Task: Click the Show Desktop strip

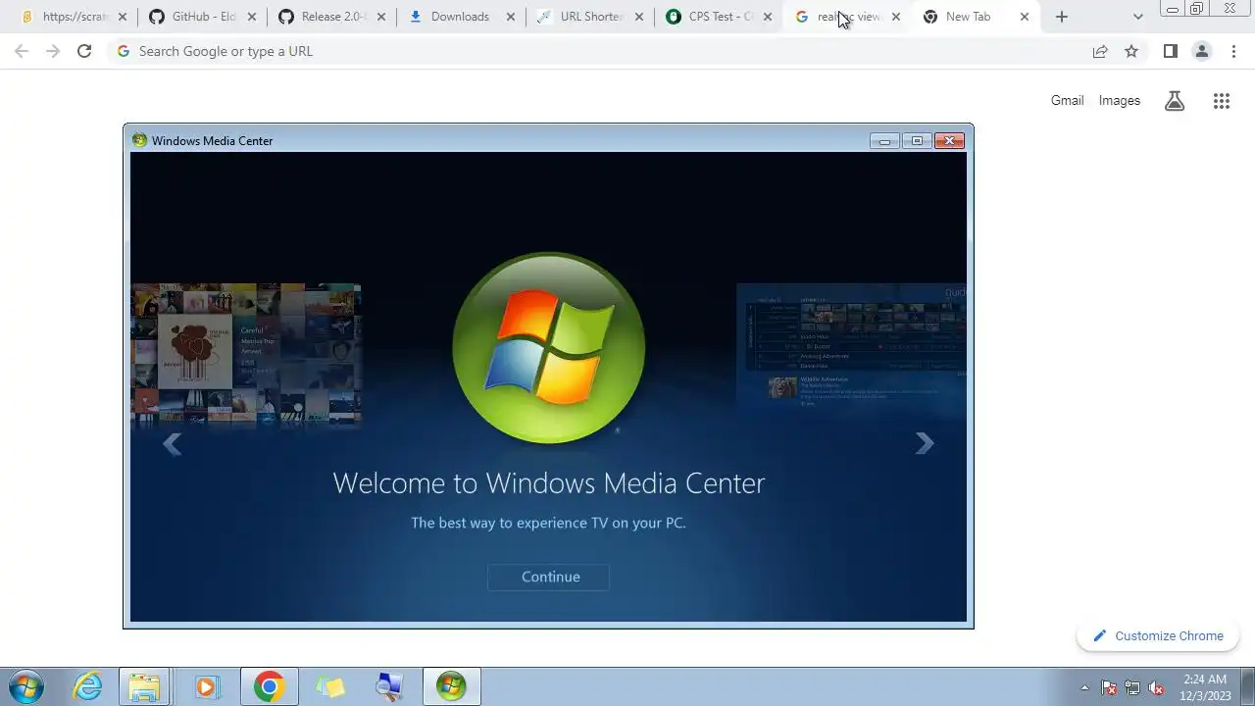Action: click(1248, 687)
